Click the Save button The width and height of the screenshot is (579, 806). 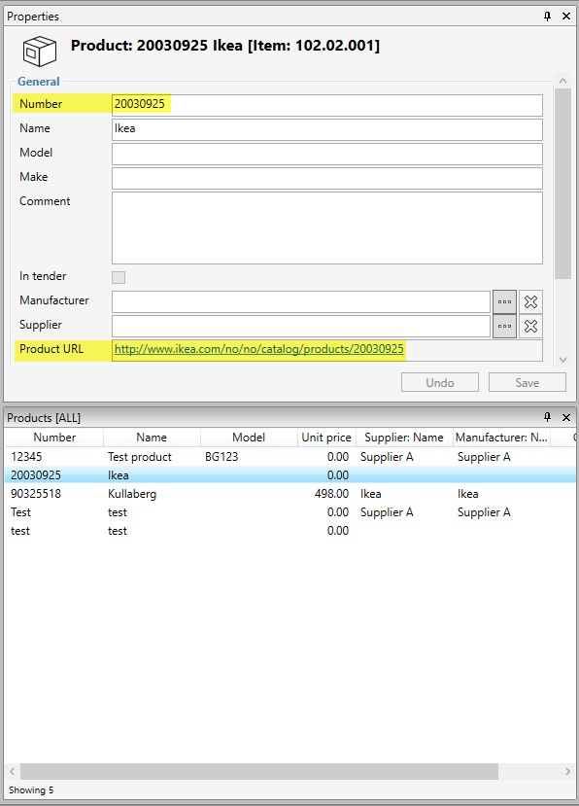tap(528, 382)
